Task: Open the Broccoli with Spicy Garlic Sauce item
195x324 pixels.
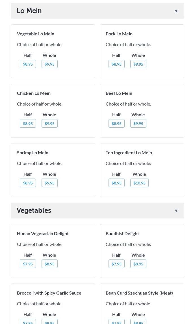Action: coord(49,293)
